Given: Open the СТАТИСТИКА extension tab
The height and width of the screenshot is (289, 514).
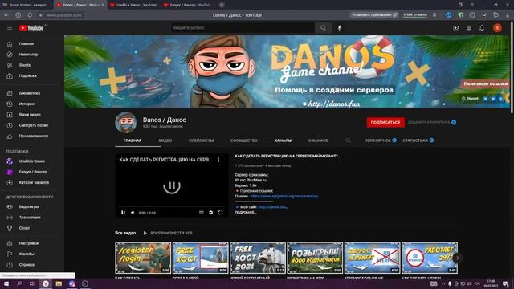Looking at the screenshot, I should coord(418,140).
